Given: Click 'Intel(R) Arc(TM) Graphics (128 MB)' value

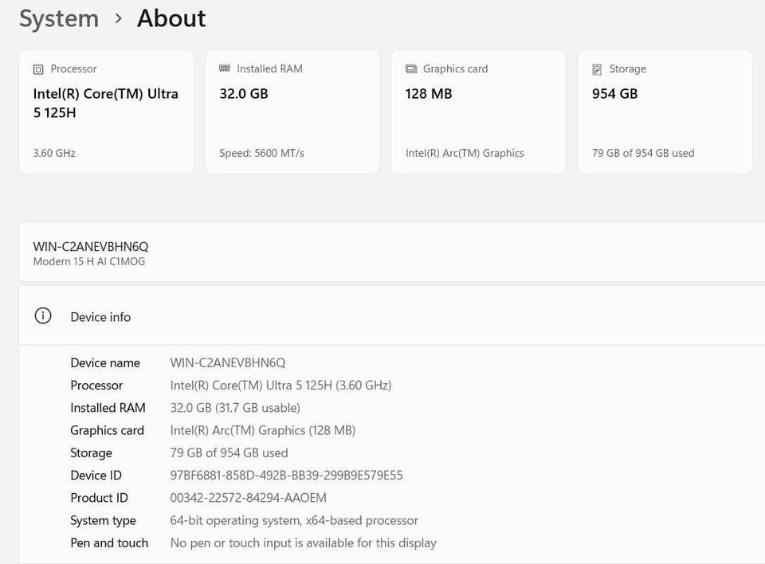Looking at the screenshot, I should pos(262,430).
